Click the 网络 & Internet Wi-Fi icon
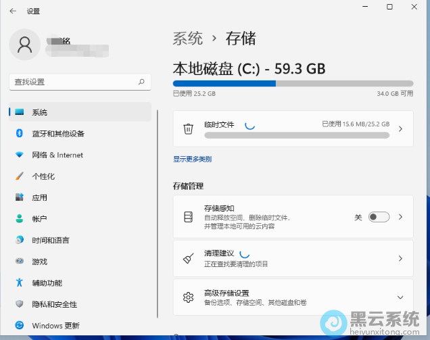This screenshot has width=430, height=340. [20, 155]
